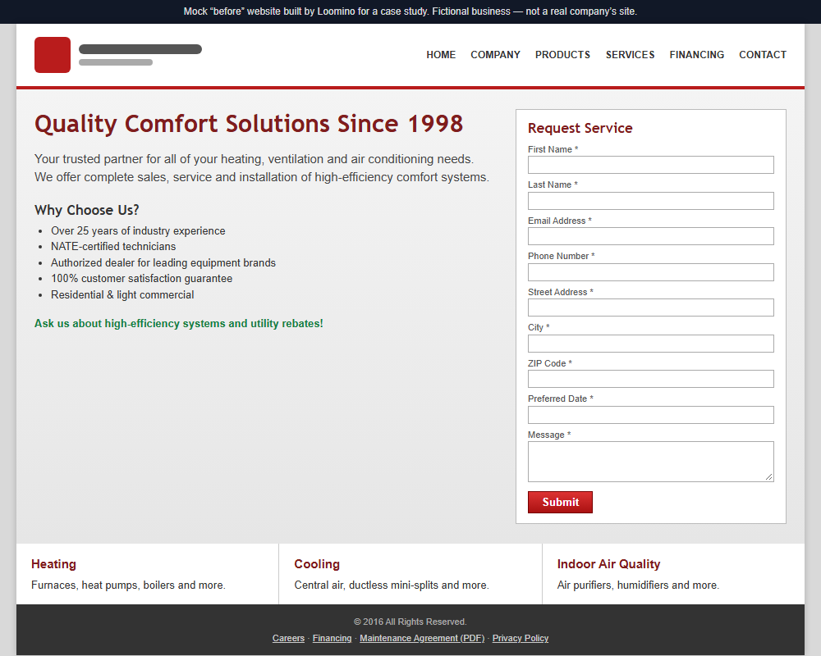Click into the Last Name field

coord(651,201)
